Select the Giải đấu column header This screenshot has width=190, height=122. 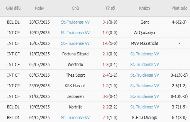click(x=13, y=8)
